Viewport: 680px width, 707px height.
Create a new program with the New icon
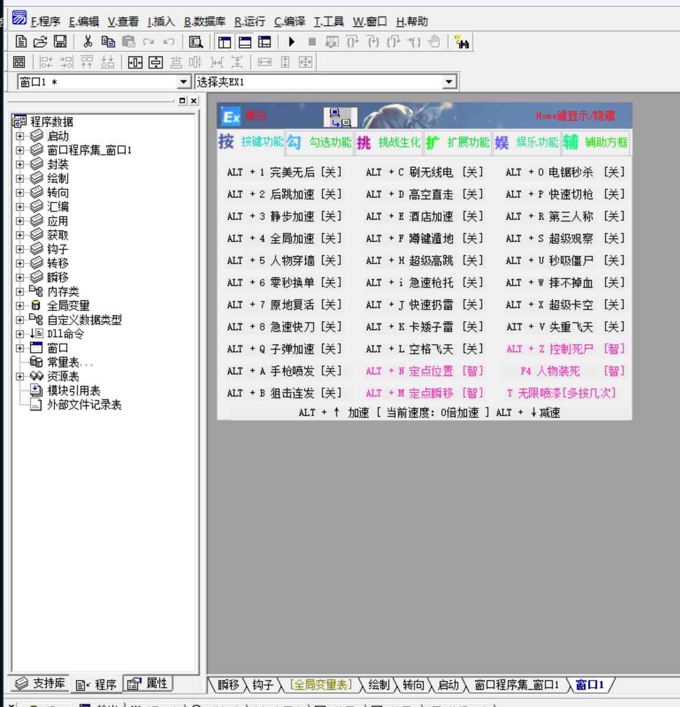coord(21,41)
